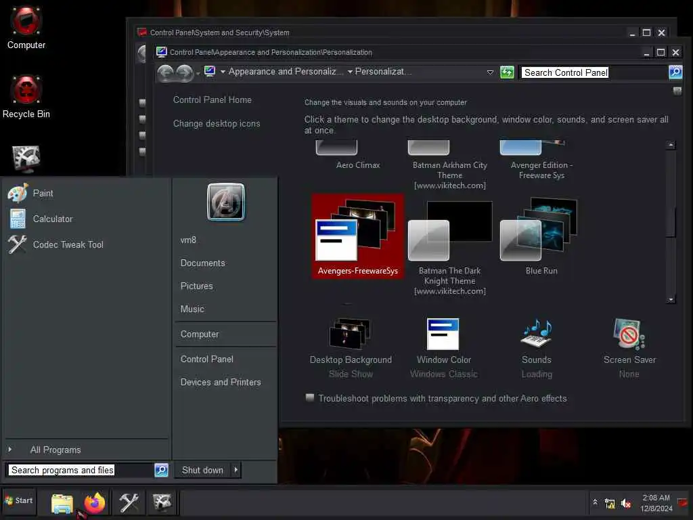The width and height of the screenshot is (693, 520).
Task: Click the Start menu search magnifier icon
Action: tap(161, 470)
